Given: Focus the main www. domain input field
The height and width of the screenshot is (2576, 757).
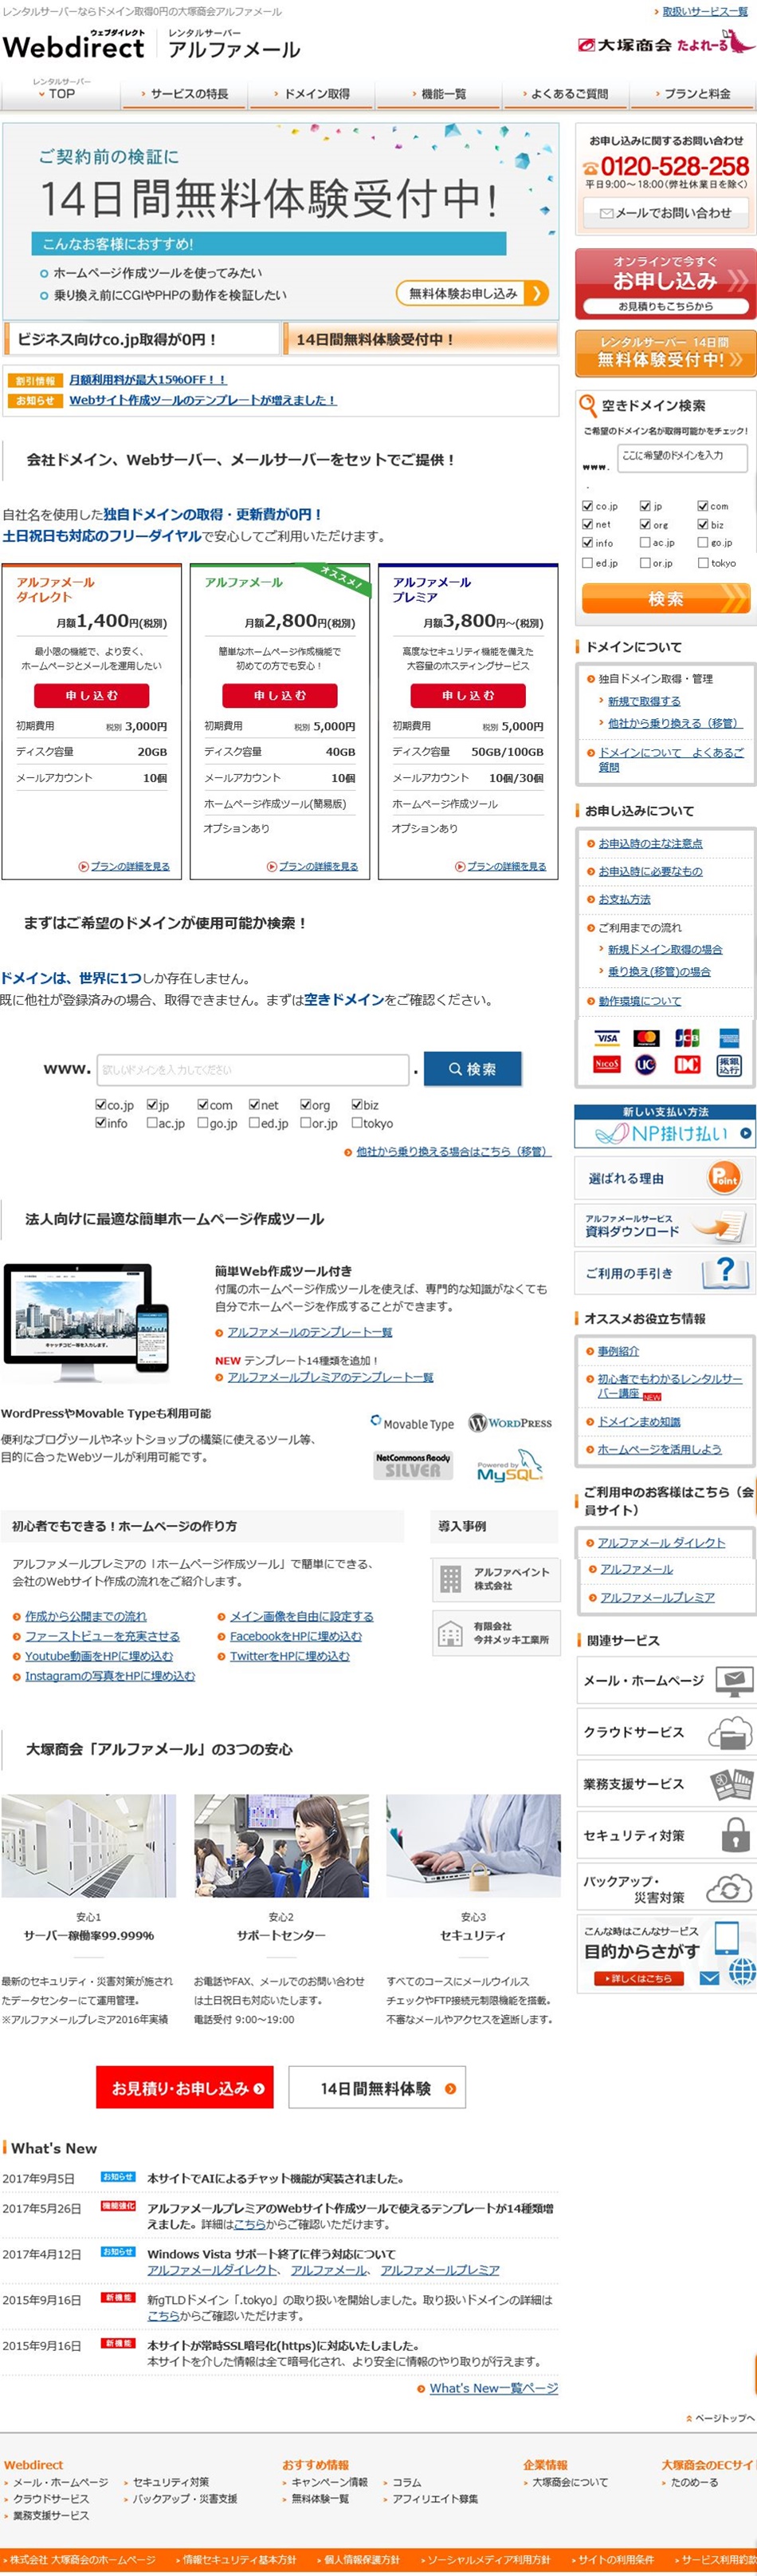Looking at the screenshot, I should click(x=253, y=1069).
